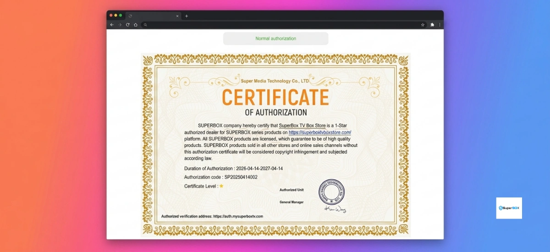Viewport: 550px width, 252px height.
Task: Click the authorization code SP20250414002
Action: tap(241, 177)
